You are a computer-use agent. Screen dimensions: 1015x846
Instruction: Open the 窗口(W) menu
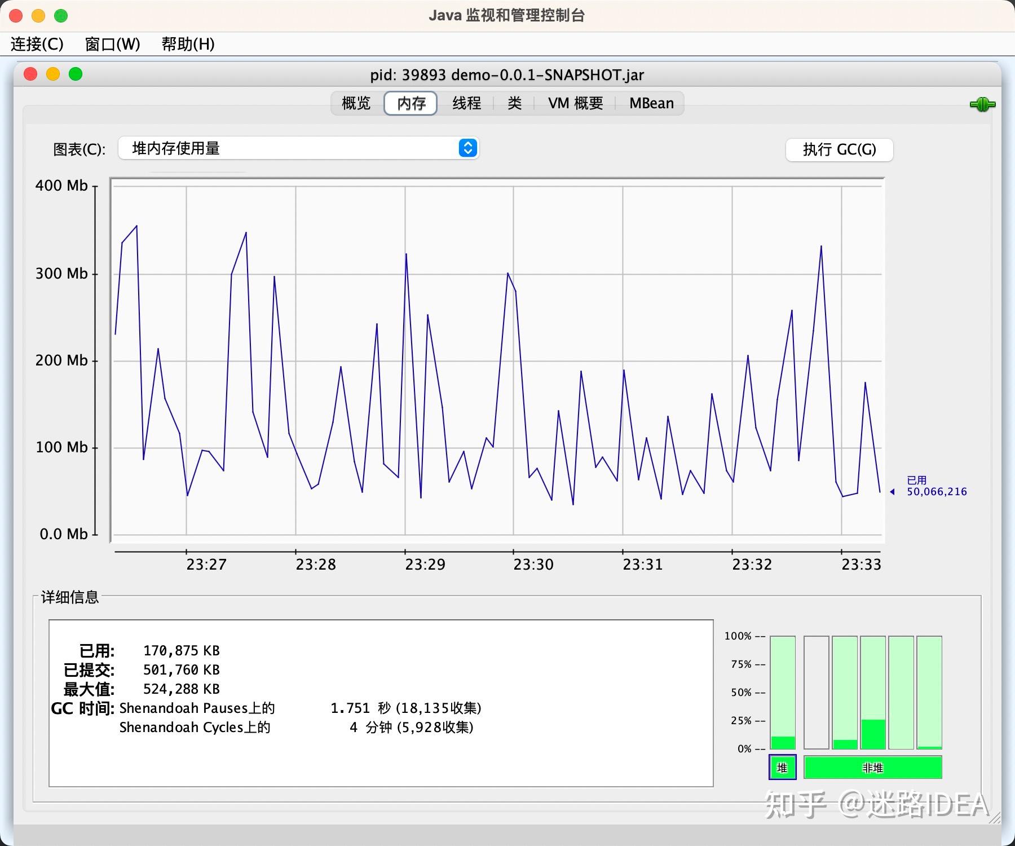point(112,44)
